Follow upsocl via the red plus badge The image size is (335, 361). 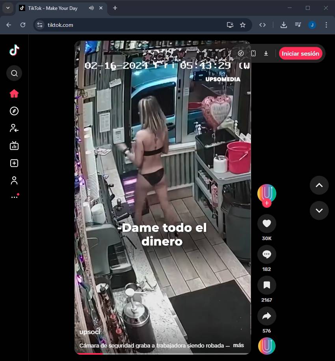coord(267,203)
